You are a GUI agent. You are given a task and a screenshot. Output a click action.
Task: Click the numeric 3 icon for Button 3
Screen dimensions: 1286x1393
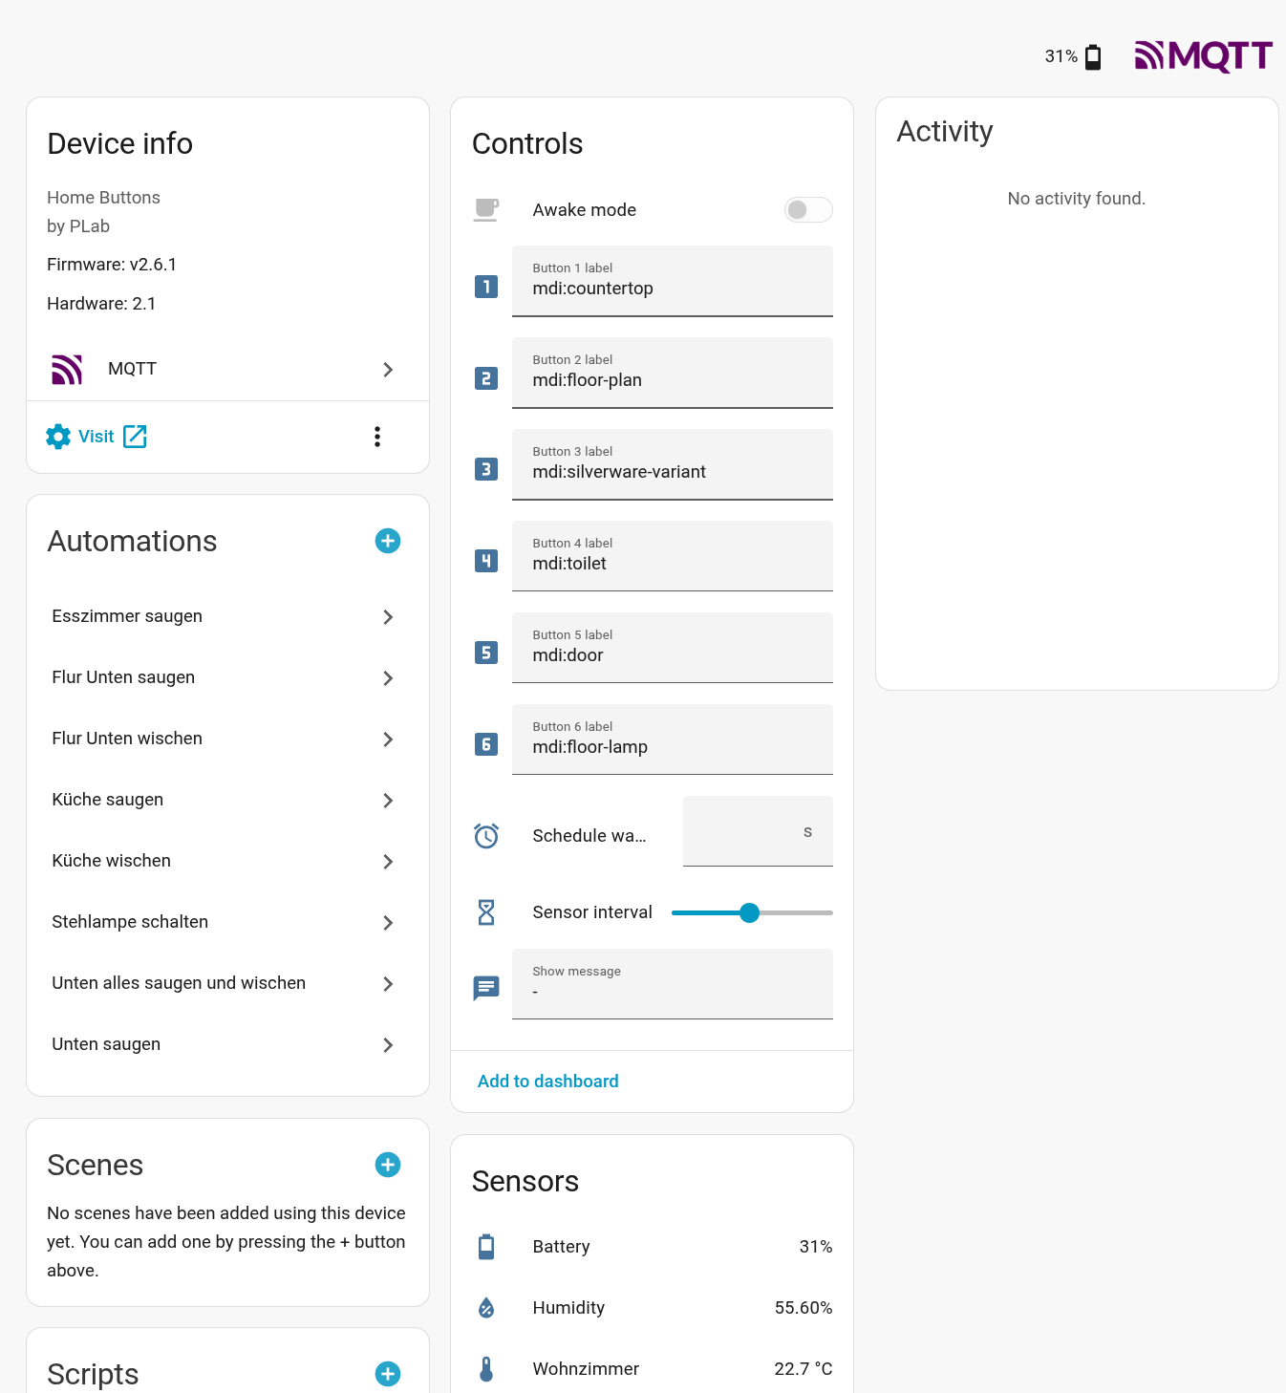click(486, 470)
